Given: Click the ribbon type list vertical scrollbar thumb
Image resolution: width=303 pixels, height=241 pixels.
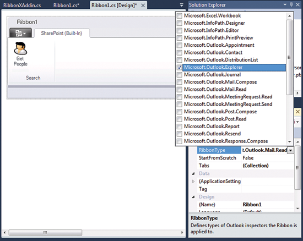Looking at the screenshot, I should point(289,57).
